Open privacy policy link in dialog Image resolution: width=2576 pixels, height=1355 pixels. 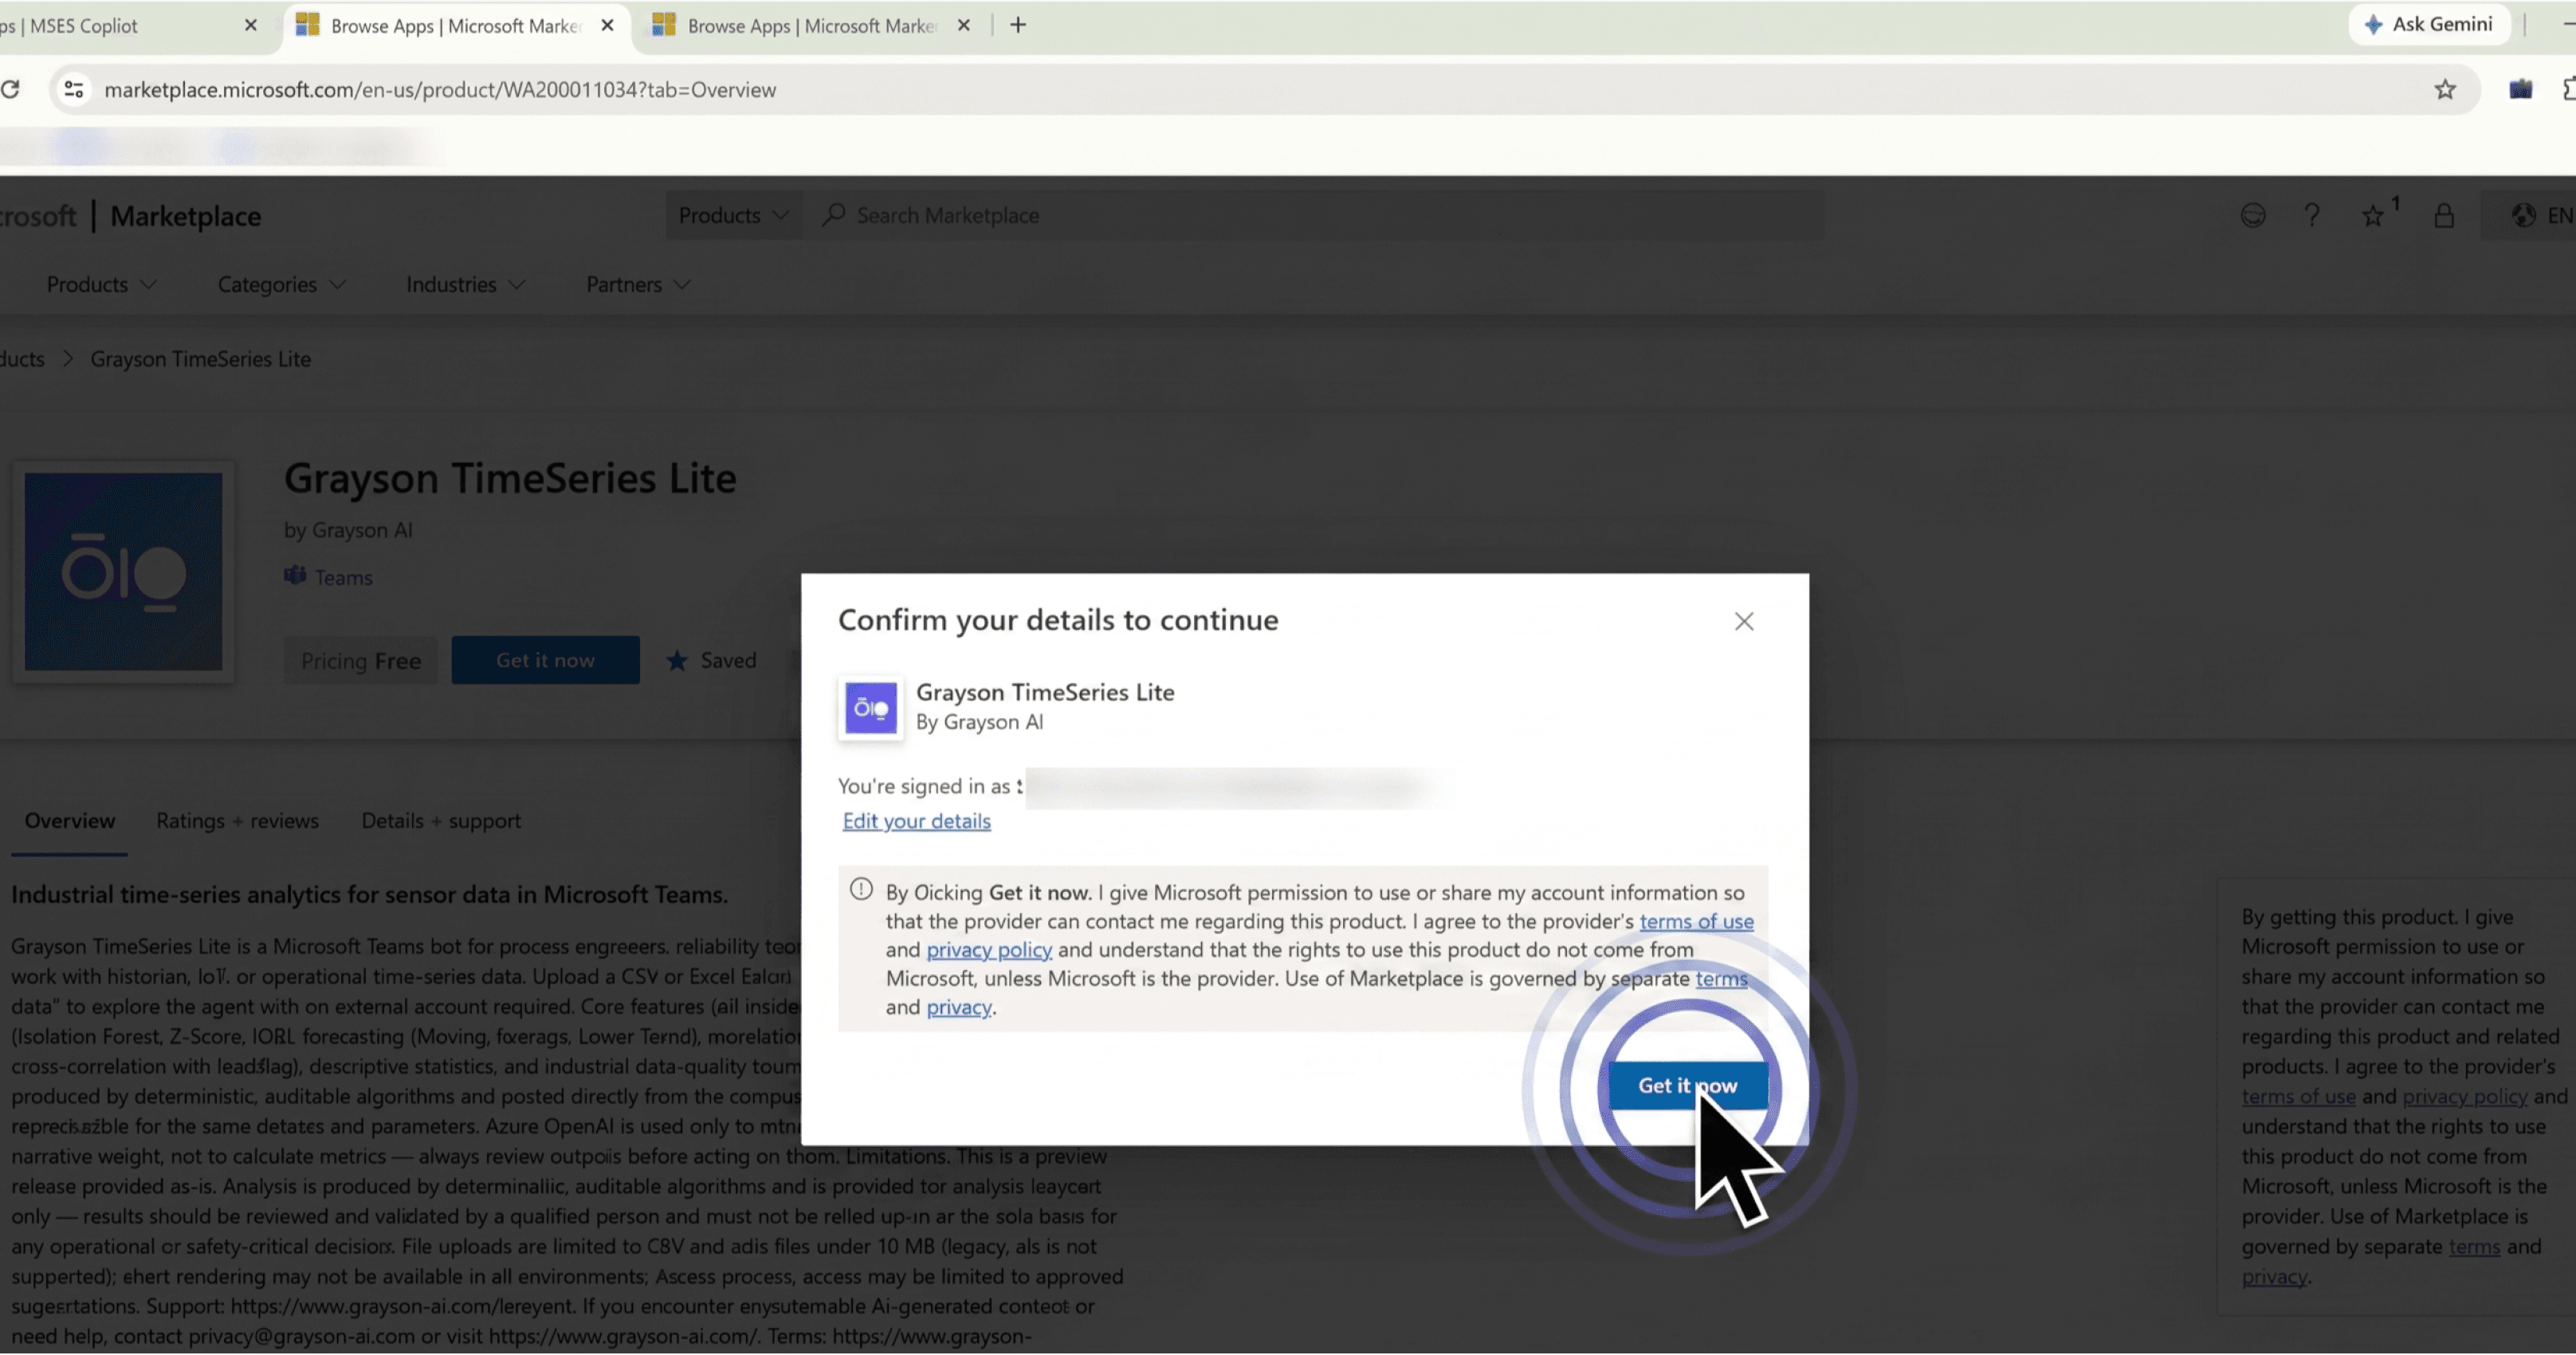pyautogui.click(x=989, y=950)
